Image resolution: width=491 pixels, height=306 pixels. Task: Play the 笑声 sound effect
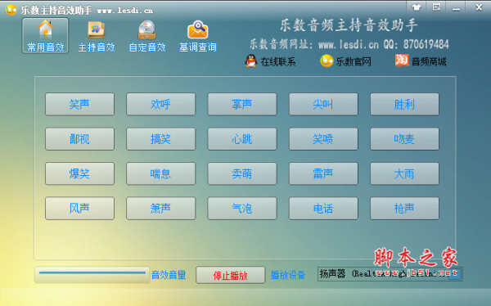(79, 104)
